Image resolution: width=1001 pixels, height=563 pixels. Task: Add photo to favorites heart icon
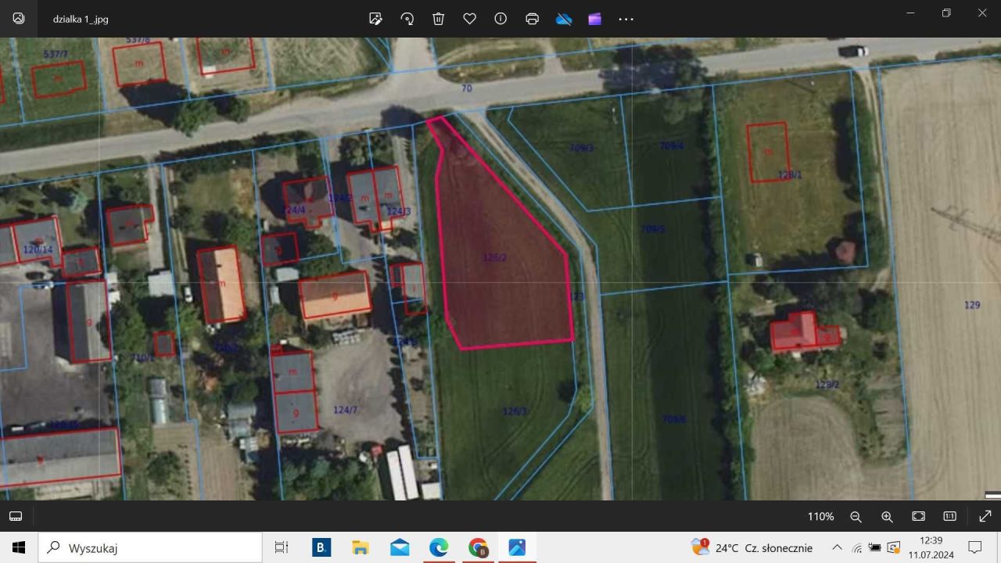pyautogui.click(x=469, y=19)
